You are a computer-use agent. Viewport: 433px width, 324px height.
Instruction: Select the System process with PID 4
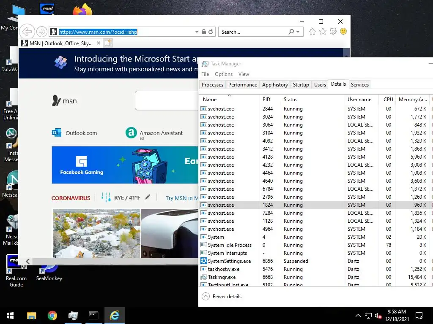tap(315, 237)
